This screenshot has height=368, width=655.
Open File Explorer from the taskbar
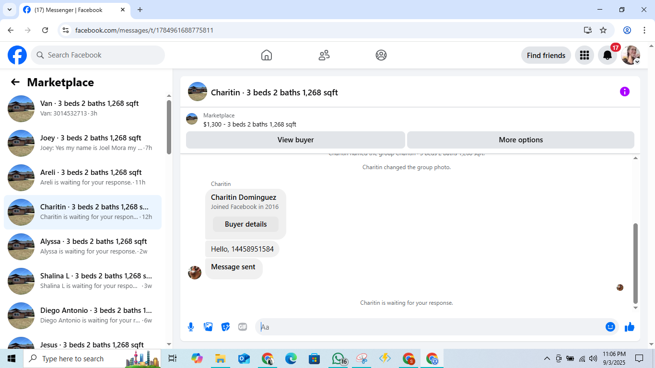point(220,358)
